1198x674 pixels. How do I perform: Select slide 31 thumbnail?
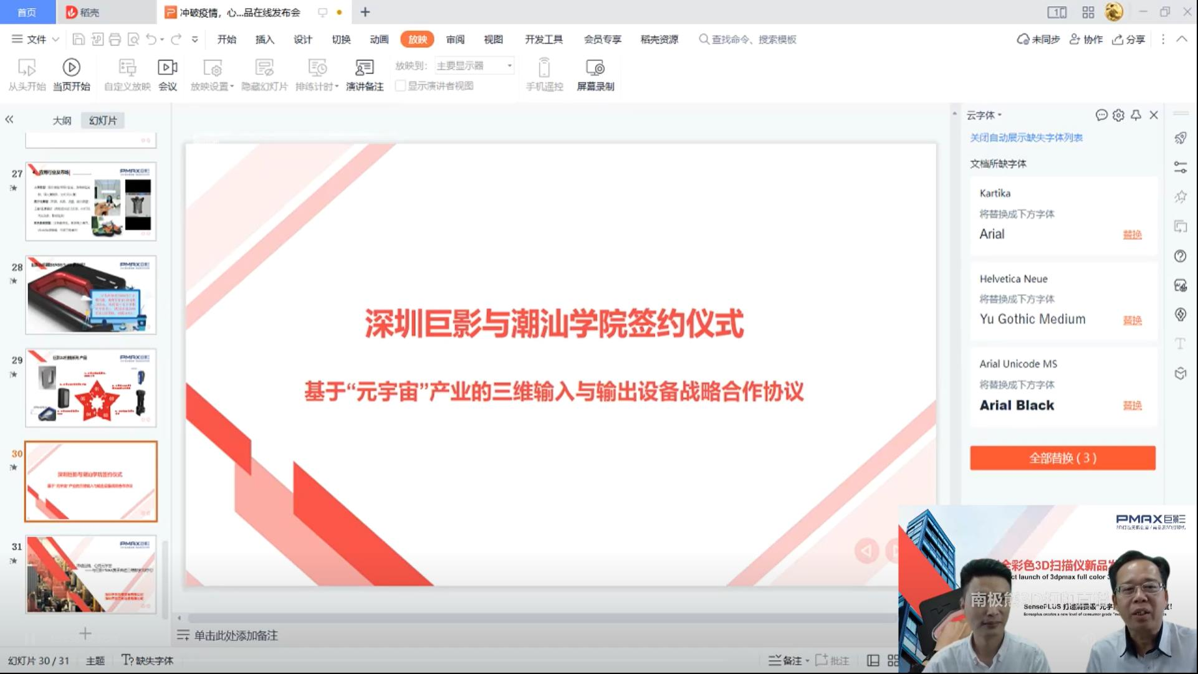pos(91,574)
